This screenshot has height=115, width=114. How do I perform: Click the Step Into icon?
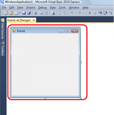point(100,13)
